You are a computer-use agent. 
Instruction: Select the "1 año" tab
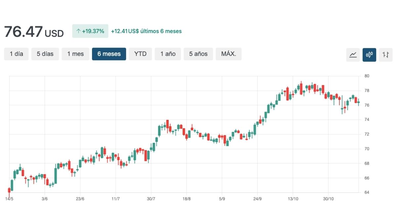pos(168,54)
